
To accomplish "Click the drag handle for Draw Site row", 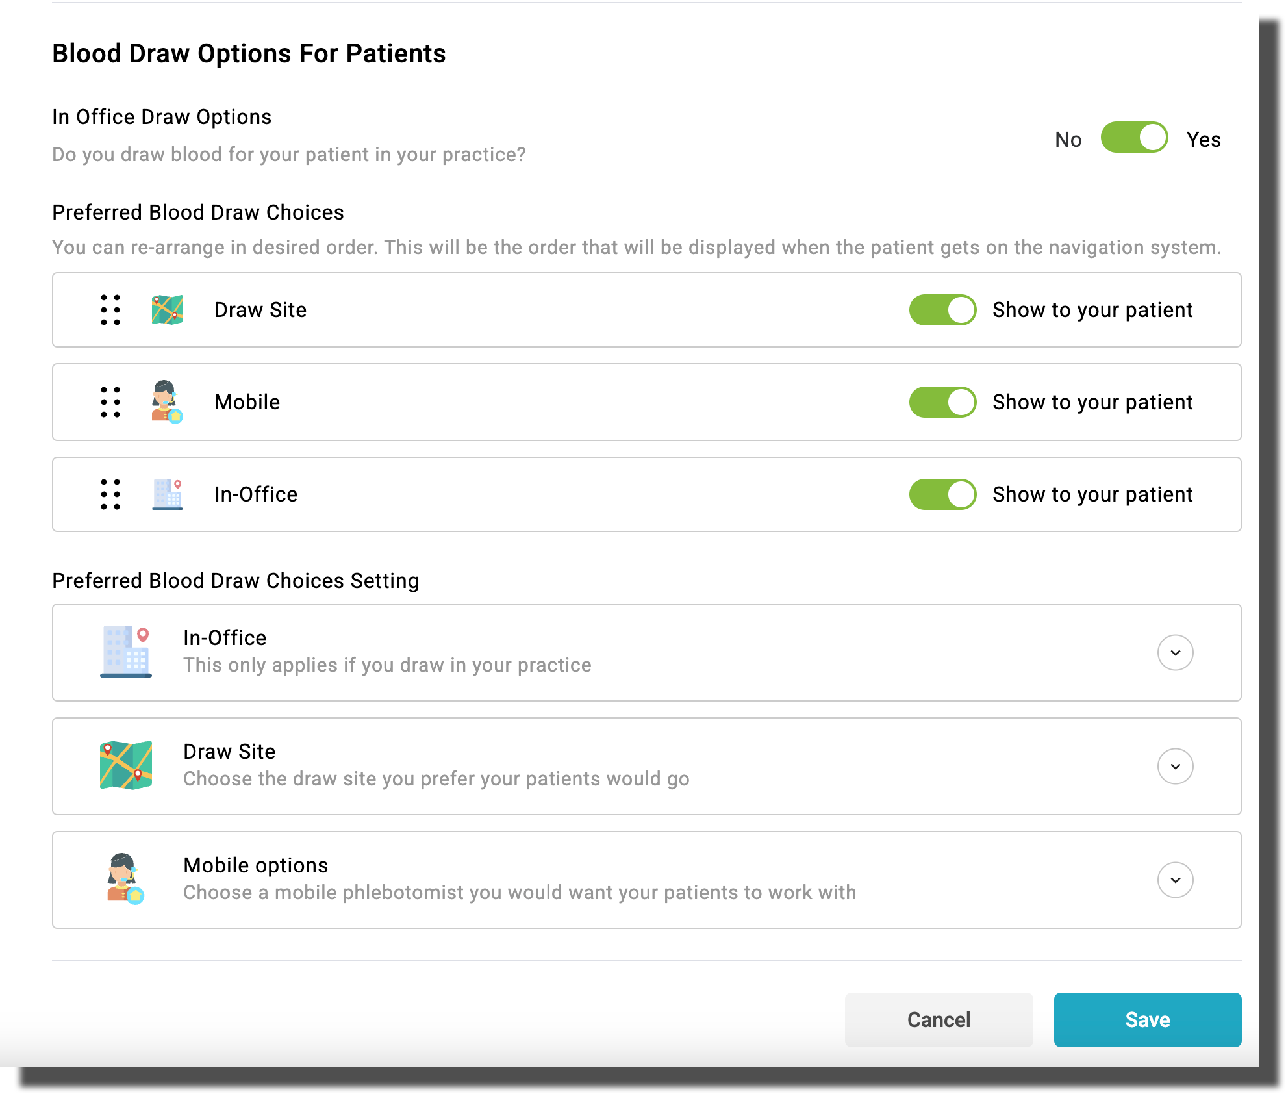I will 110,310.
